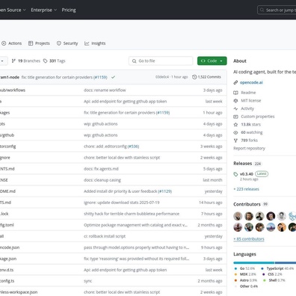The height and width of the screenshot is (296, 296).
Task: Click the first contributor avatar
Action: 238,216
